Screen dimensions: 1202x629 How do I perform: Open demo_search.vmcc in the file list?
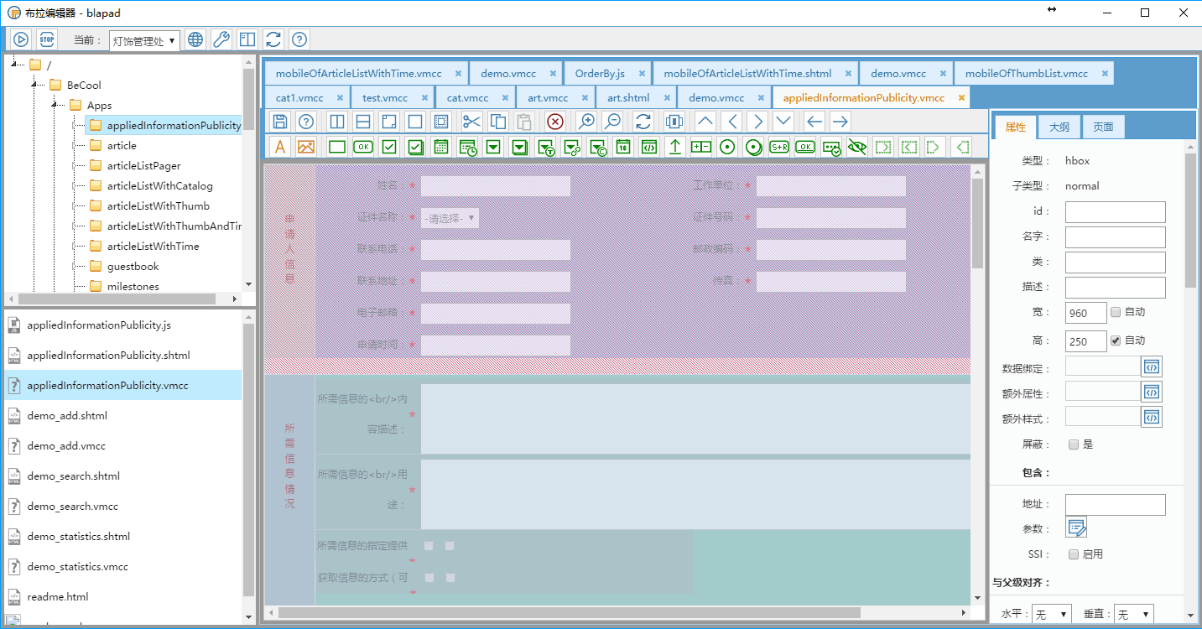point(72,507)
